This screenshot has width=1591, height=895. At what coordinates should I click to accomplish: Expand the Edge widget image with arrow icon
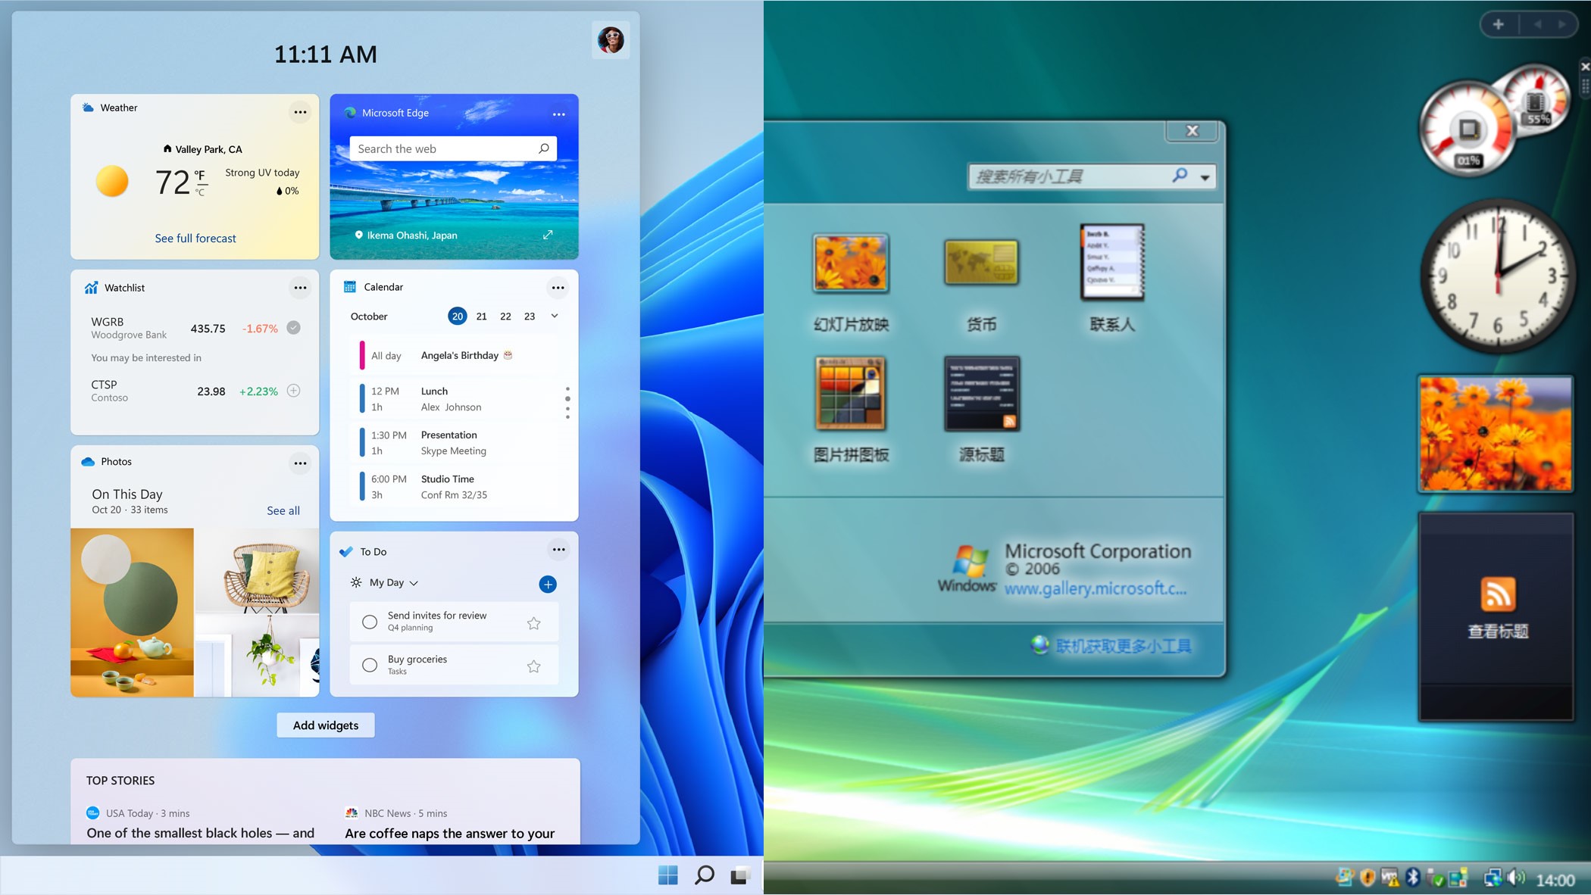tap(548, 235)
